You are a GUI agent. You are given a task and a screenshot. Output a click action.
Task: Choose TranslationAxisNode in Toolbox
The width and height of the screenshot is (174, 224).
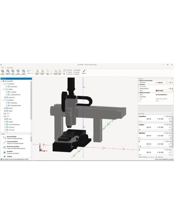click(x=14, y=142)
